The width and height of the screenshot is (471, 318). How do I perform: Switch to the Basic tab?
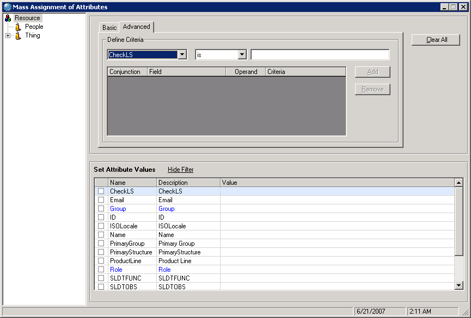pyautogui.click(x=109, y=28)
